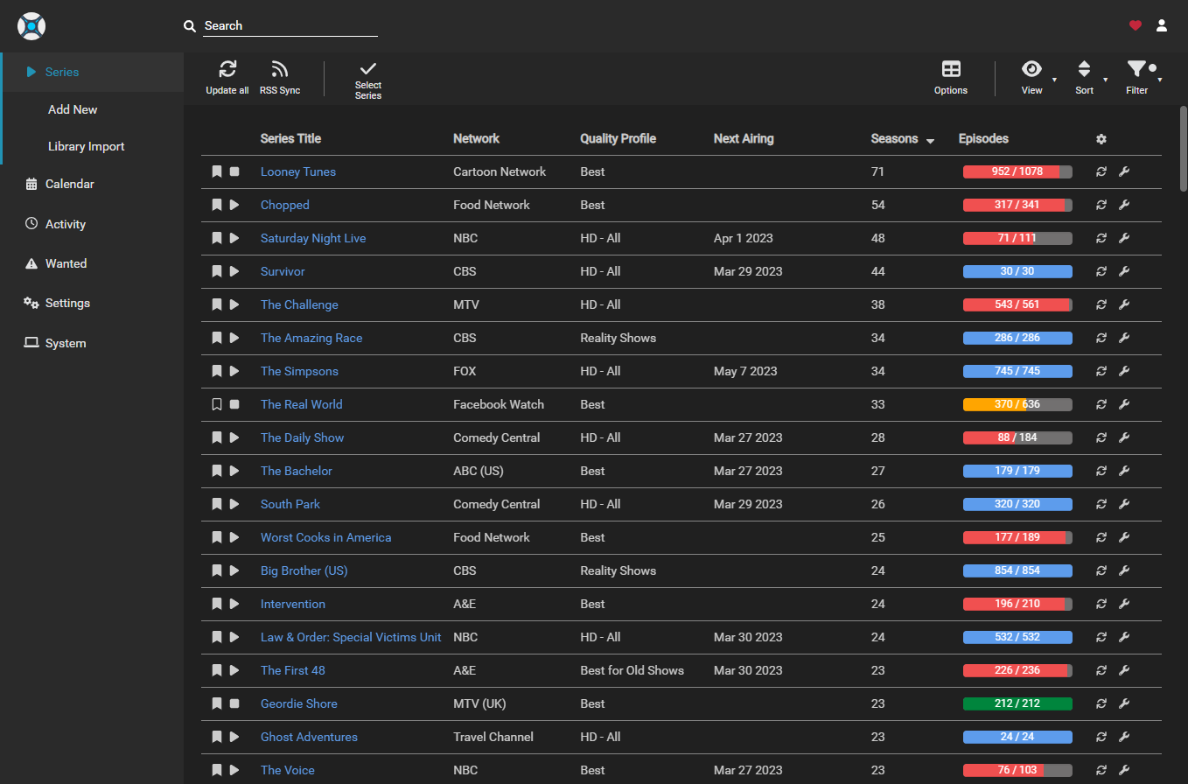Click the table column settings gear

(1101, 139)
